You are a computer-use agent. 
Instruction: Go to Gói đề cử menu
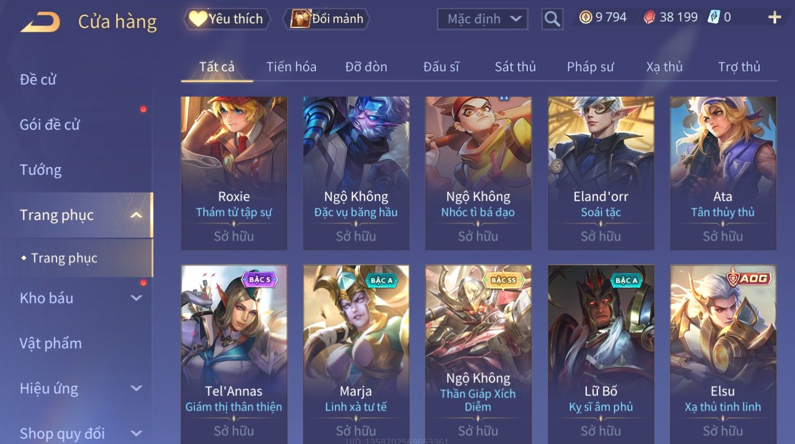point(50,125)
